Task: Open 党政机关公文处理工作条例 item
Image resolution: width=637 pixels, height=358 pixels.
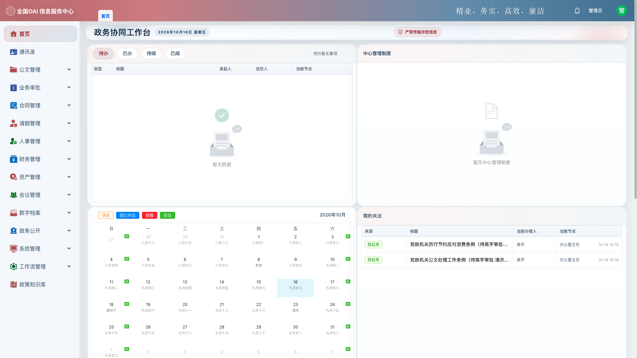Action: click(459, 260)
